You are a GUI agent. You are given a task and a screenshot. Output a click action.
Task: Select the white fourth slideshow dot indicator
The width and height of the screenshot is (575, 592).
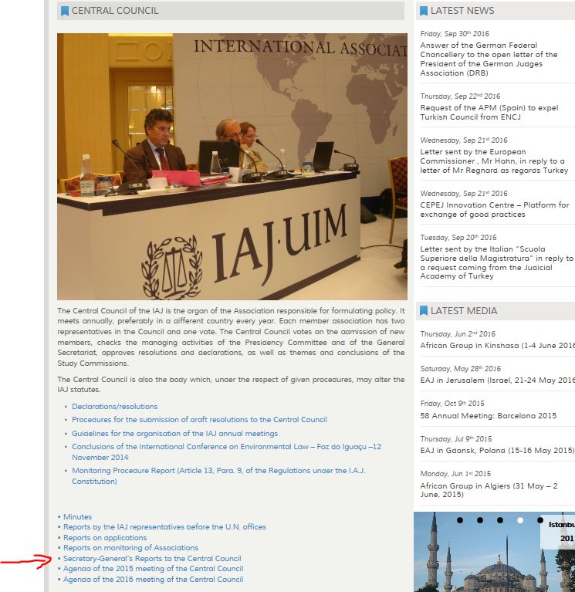520,520
